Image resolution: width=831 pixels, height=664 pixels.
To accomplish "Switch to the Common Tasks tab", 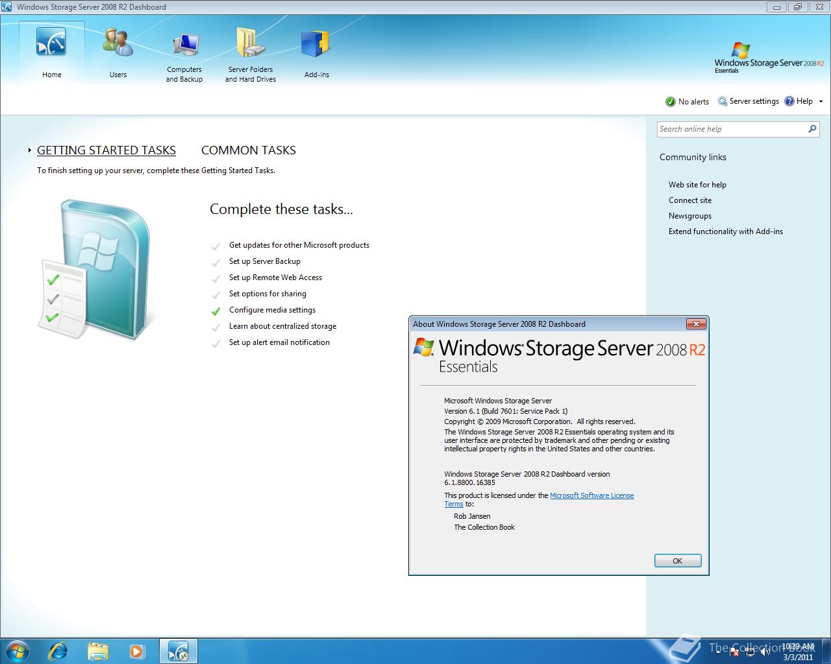I will pos(249,150).
